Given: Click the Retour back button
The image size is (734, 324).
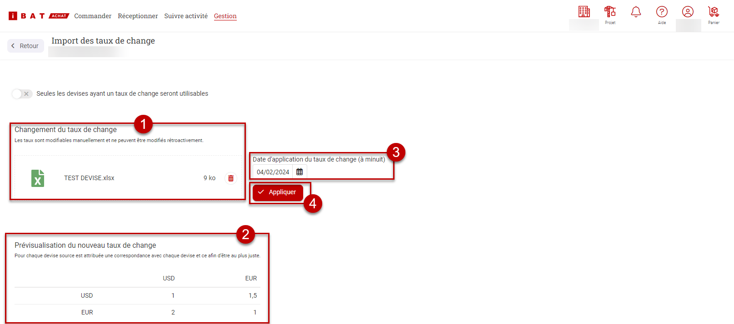Looking at the screenshot, I should (25, 46).
